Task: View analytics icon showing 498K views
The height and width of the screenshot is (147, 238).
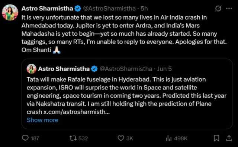Action: (168, 138)
